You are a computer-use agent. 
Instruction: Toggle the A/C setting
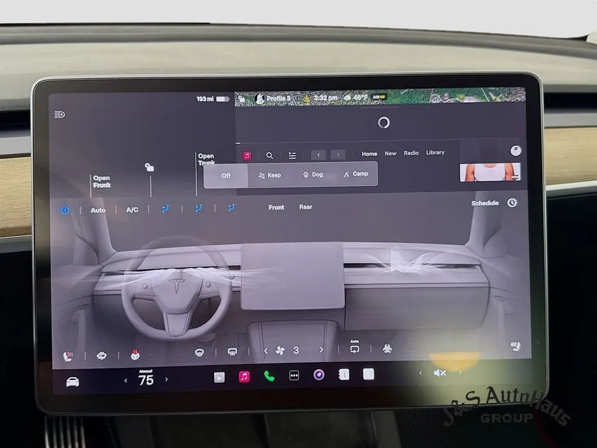tap(132, 209)
